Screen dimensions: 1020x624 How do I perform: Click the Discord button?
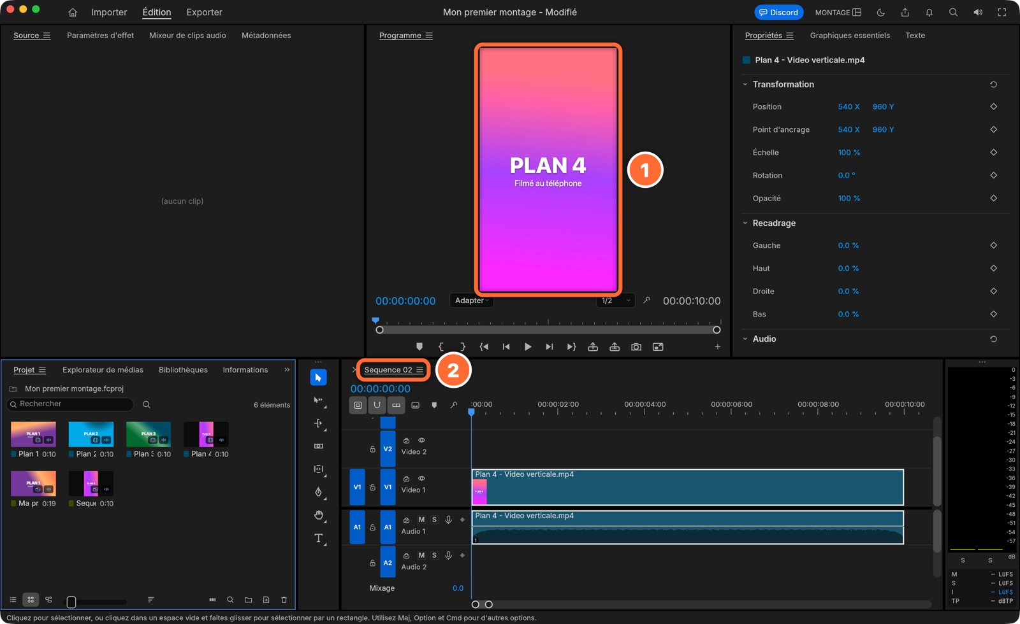coord(778,12)
